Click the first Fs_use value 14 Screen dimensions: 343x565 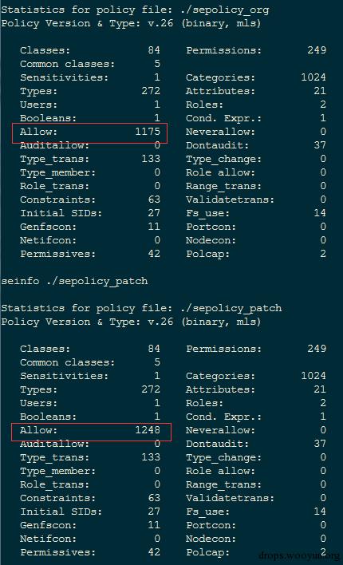(x=320, y=213)
